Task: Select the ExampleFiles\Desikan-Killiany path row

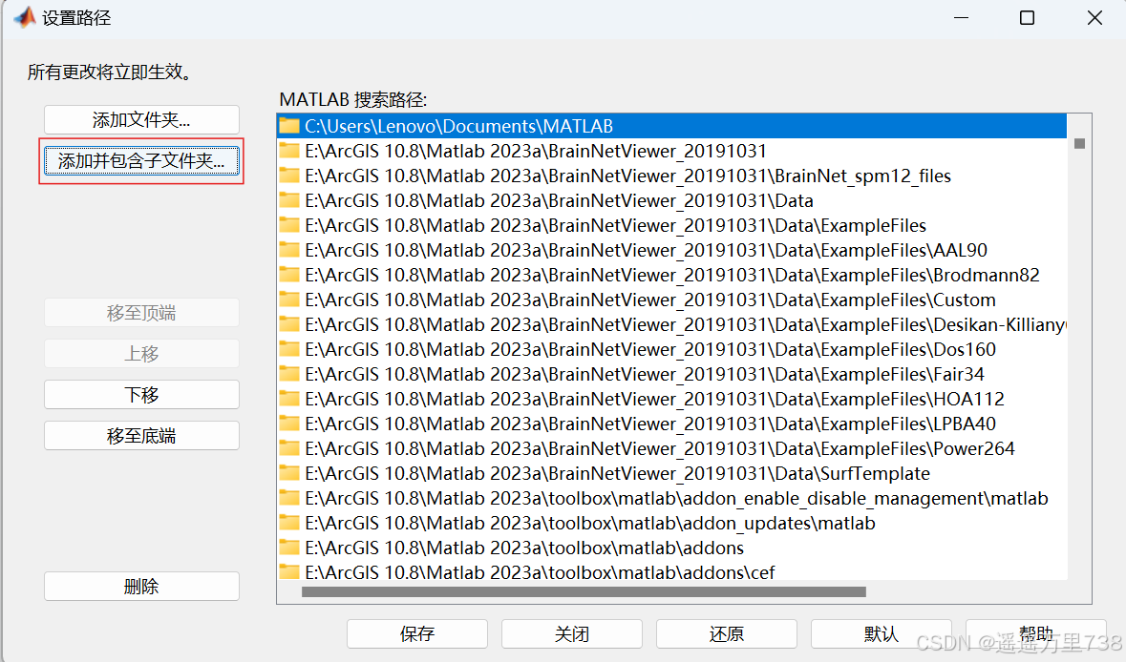Action: (x=671, y=324)
